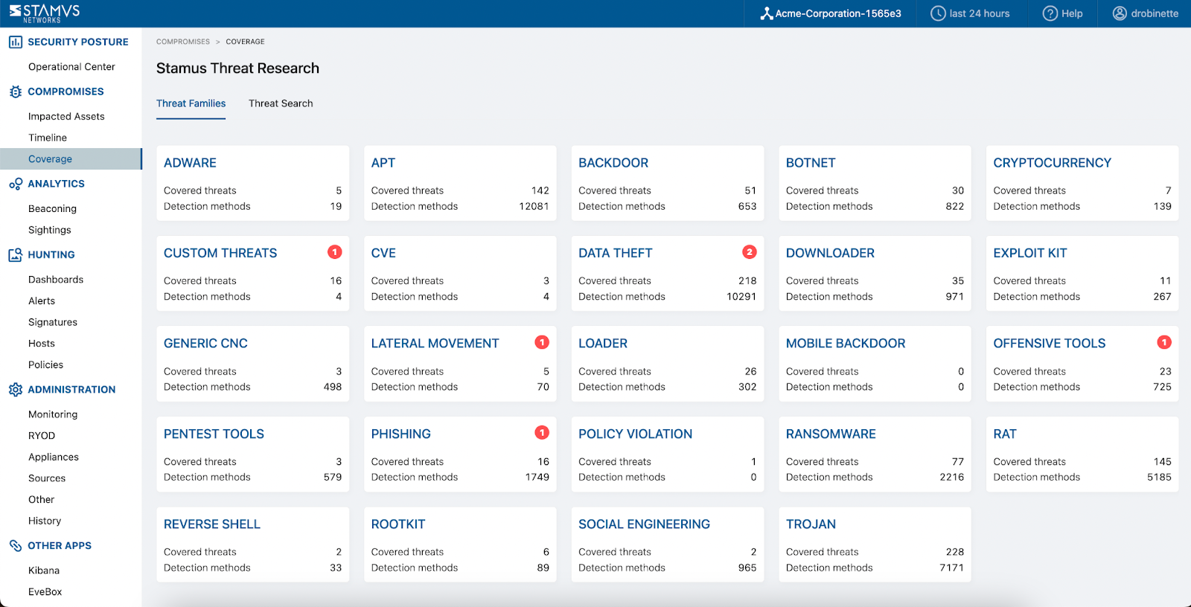Open the REVERSE SHELL threat family
The width and height of the screenshot is (1191, 607).
pos(252,545)
